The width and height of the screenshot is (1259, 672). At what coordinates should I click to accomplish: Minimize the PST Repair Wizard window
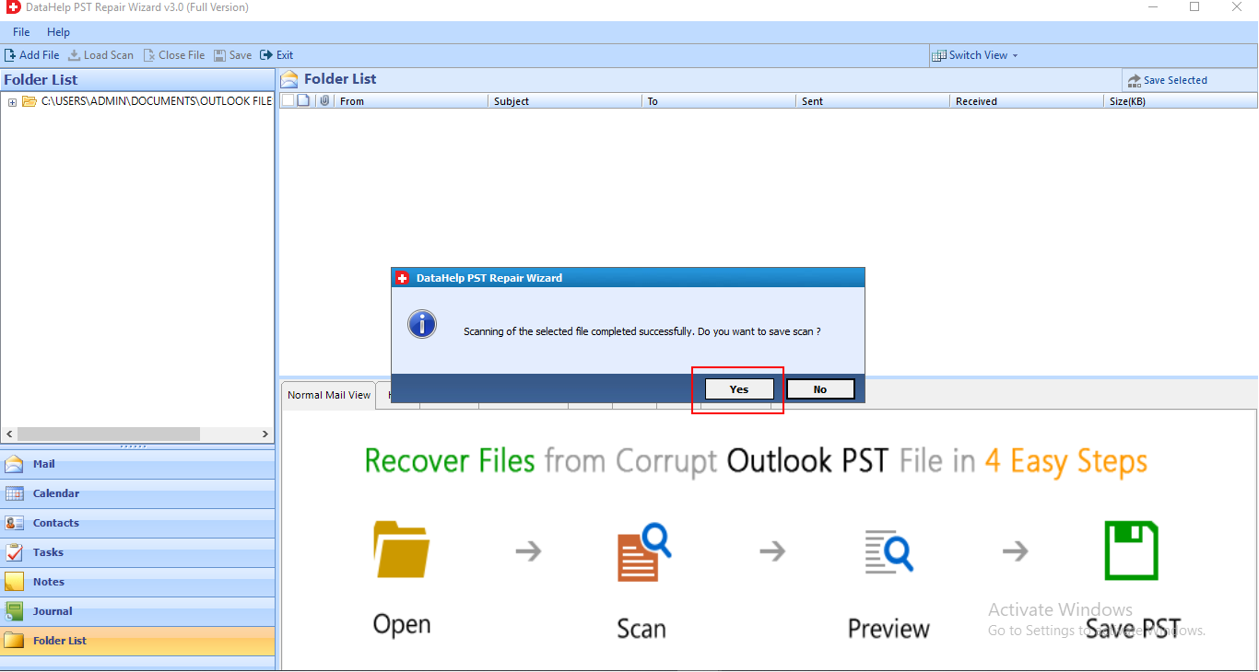click(x=1154, y=7)
